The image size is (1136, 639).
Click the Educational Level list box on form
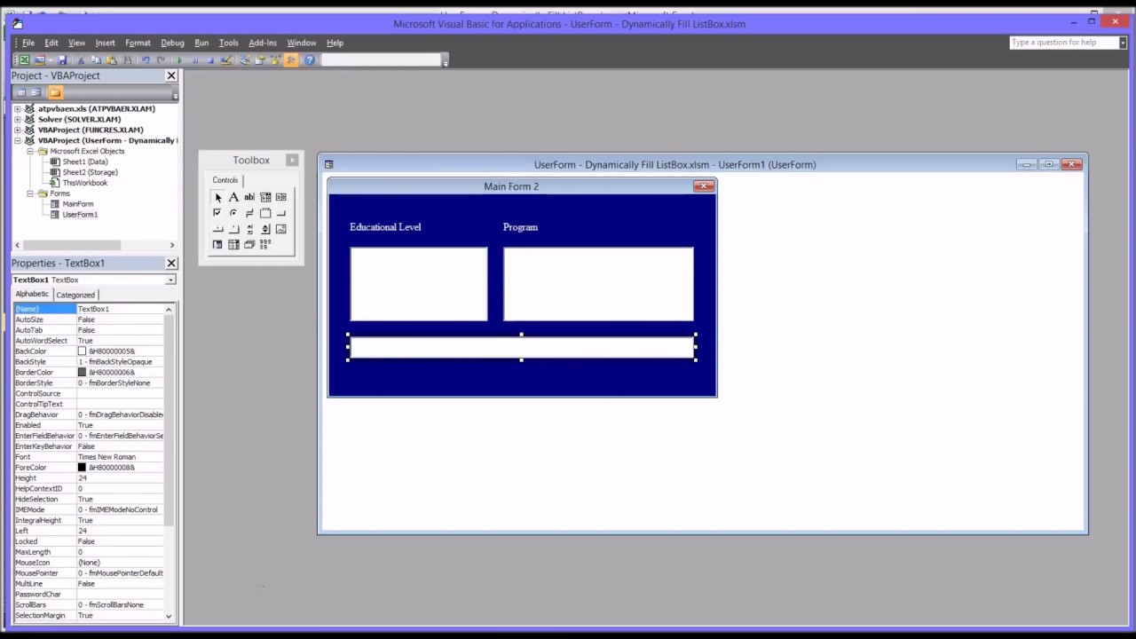click(x=419, y=284)
